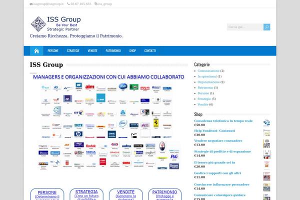Click the ISS Group diamond logo

(38, 24)
